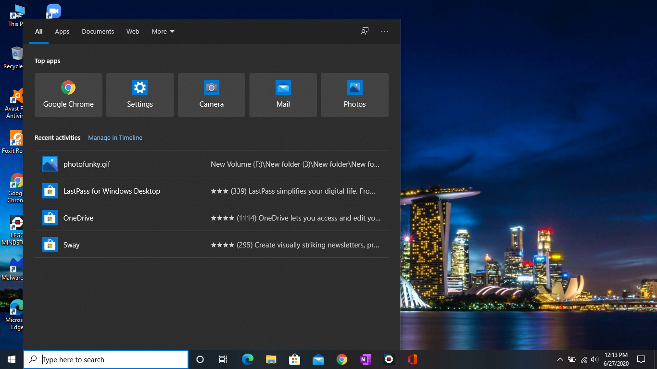Expand the More filter dropdown
This screenshot has height=369, width=657.
tap(163, 31)
